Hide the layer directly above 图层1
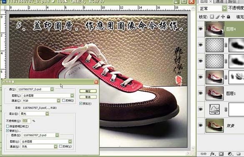Viewport: 244px width, 157px height. [201, 77]
